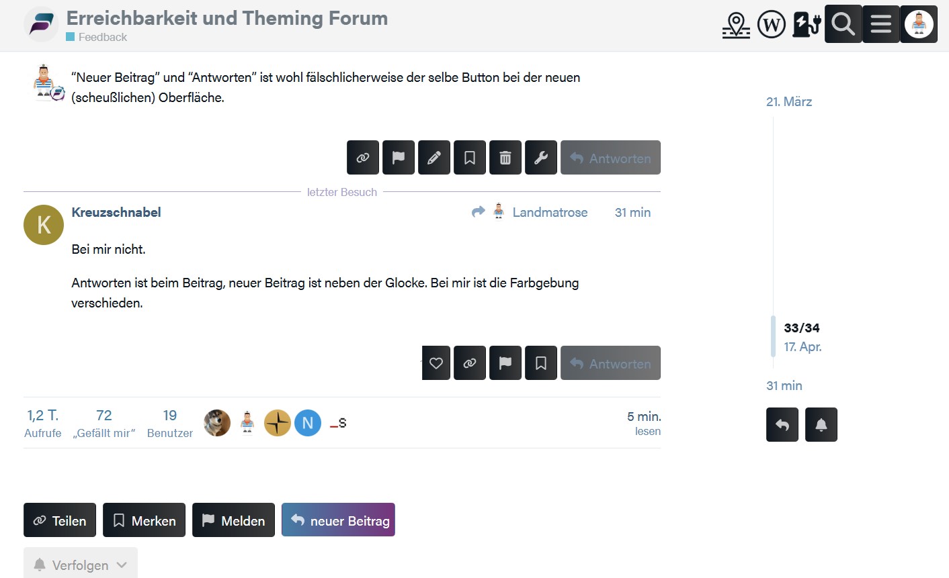The height and width of the screenshot is (578, 949).
Task: Open the hamburger menu in header
Action: pyautogui.click(x=881, y=24)
